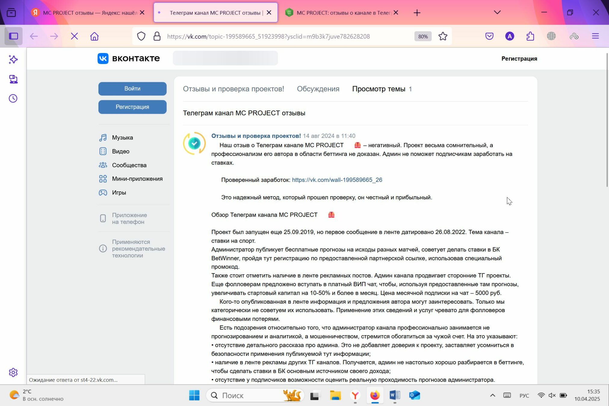Follow the vk.com/wall-199589665_26 link
This screenshot has height=406, width=609.
pos(337,180)
